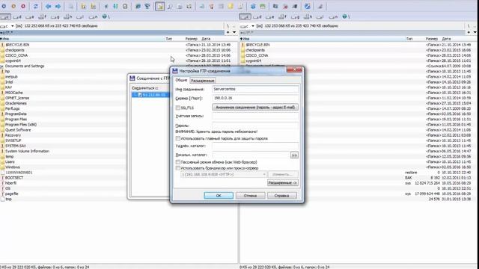Image resolution: width=479 pixels, height=269 pixels.
Task: Enable master password protection checkbox
Action: [178, 138]
